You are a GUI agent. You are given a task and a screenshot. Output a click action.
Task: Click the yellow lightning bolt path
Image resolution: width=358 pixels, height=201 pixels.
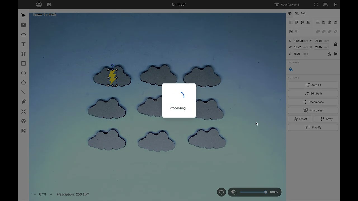click(112, 77)
